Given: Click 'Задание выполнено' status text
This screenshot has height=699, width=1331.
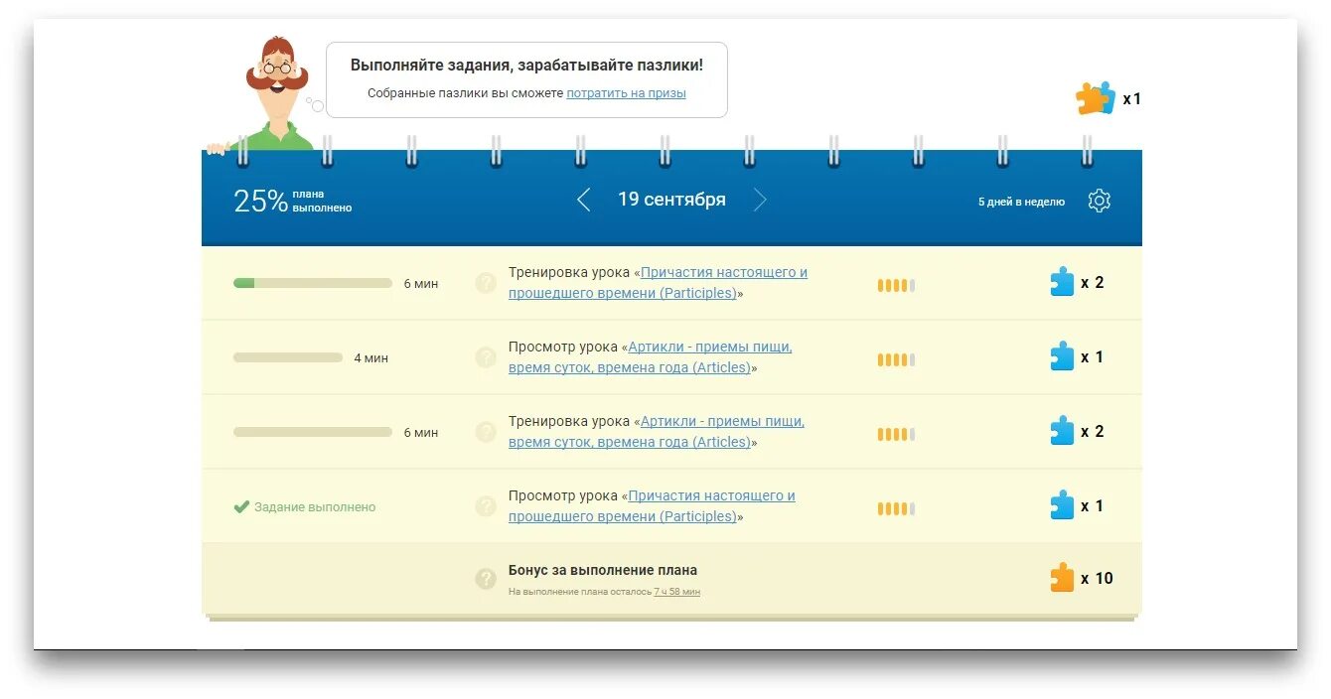Looking at the screenshot, I should point(315,506).
